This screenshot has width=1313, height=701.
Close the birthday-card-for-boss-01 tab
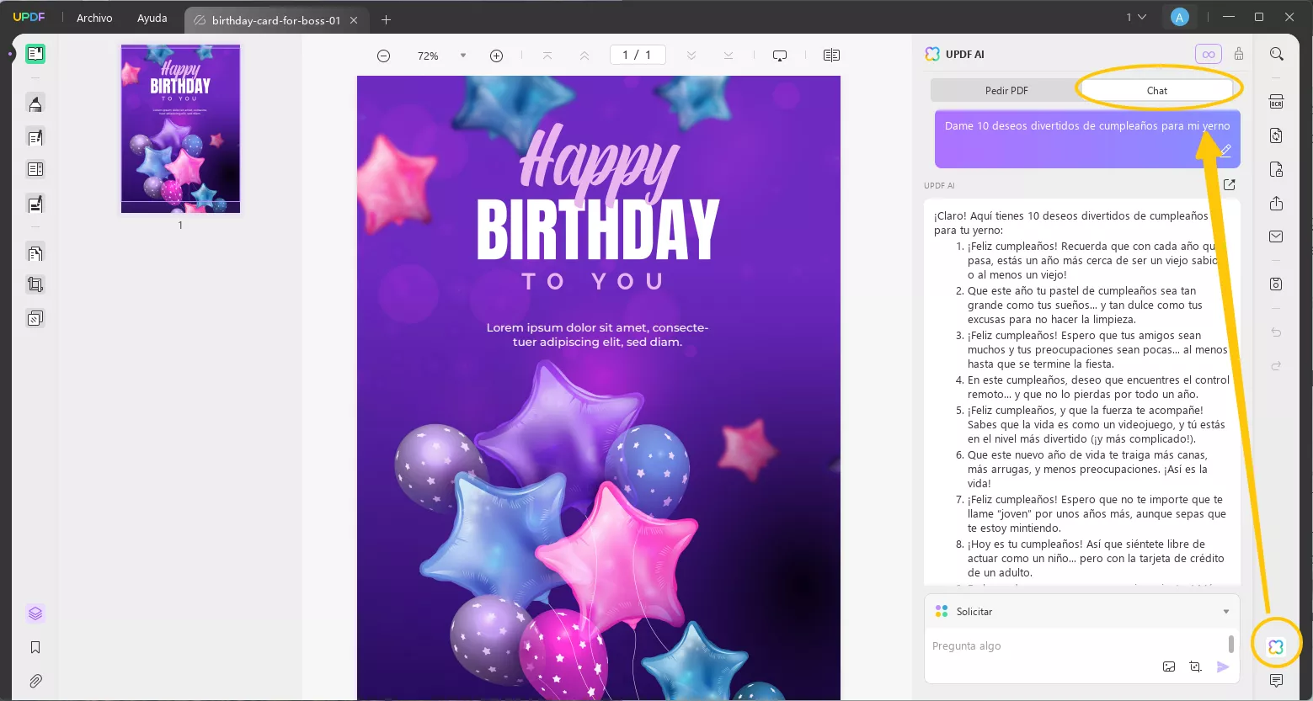click(354, 20)
